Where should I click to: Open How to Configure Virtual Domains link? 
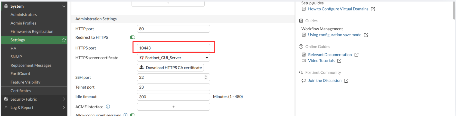(x=338, y=9)
